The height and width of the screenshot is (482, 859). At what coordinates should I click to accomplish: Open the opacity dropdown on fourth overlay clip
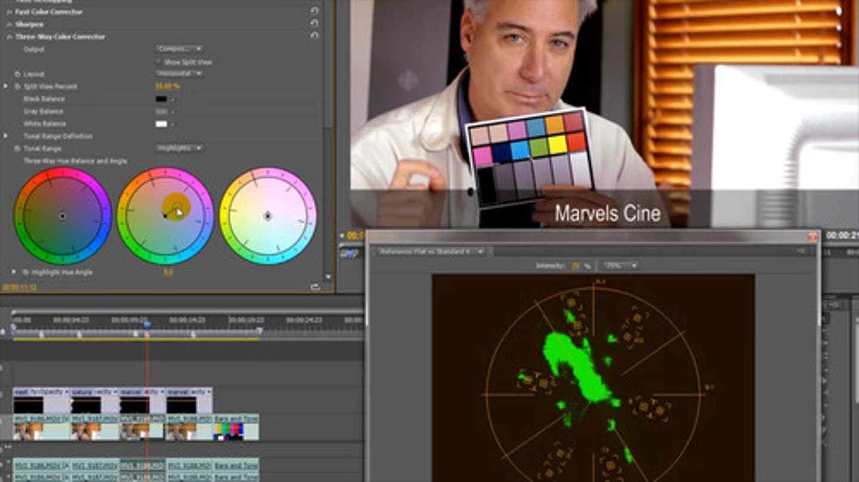click(x=208, y=392)
